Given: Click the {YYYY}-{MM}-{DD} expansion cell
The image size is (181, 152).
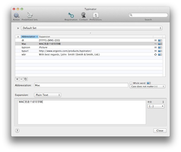Looking at the screenshot, I should pos(49,40).
